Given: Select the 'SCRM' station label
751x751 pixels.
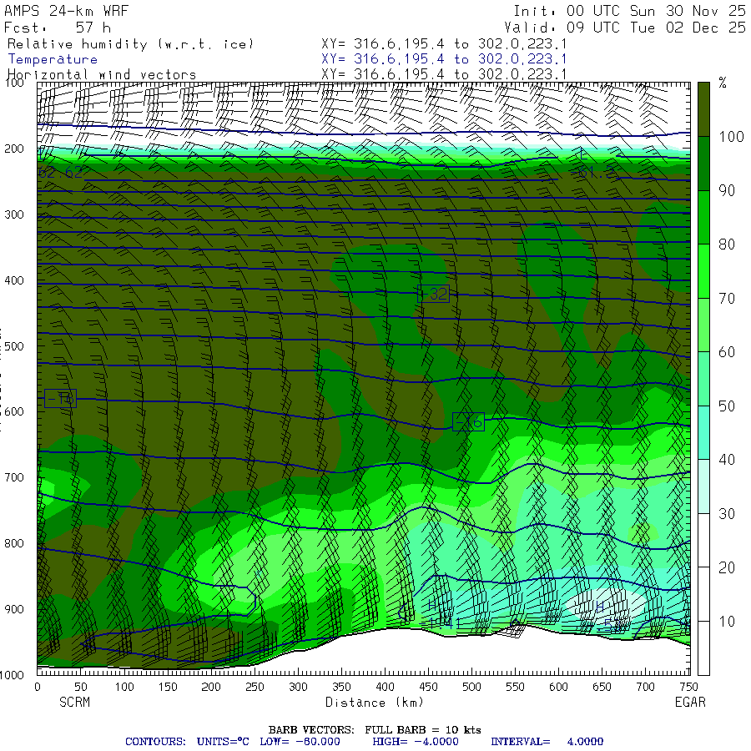Looking at the screenshot, I should coord(75,702).
